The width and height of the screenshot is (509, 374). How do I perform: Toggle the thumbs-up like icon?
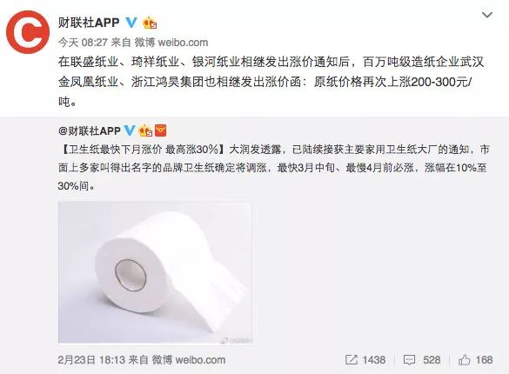pos(465,360)
